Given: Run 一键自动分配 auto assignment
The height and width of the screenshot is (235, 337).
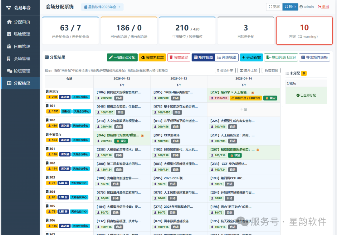Looking at the screenshot, I should point(122,58).
